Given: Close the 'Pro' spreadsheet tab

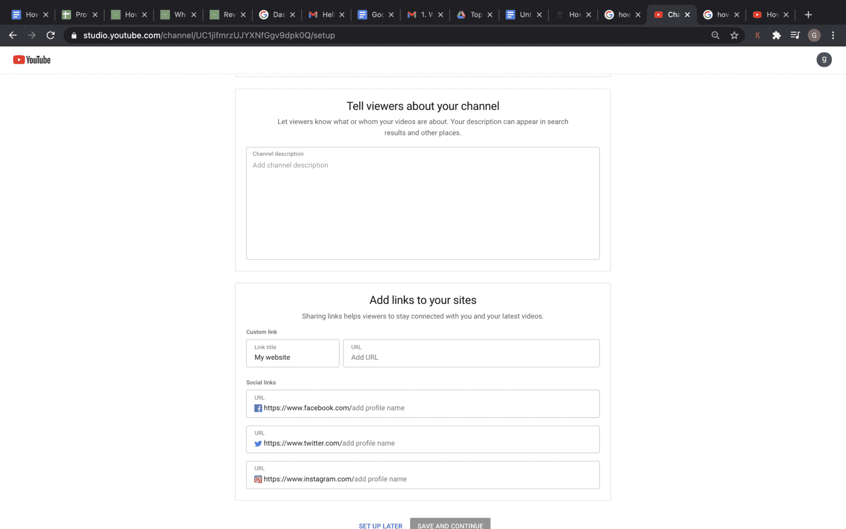Looking at the screenshot, I should pyautogui.click(x=95, y=15).
